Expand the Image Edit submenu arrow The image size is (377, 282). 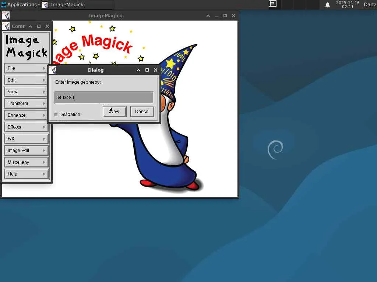[x=44, y=151]
